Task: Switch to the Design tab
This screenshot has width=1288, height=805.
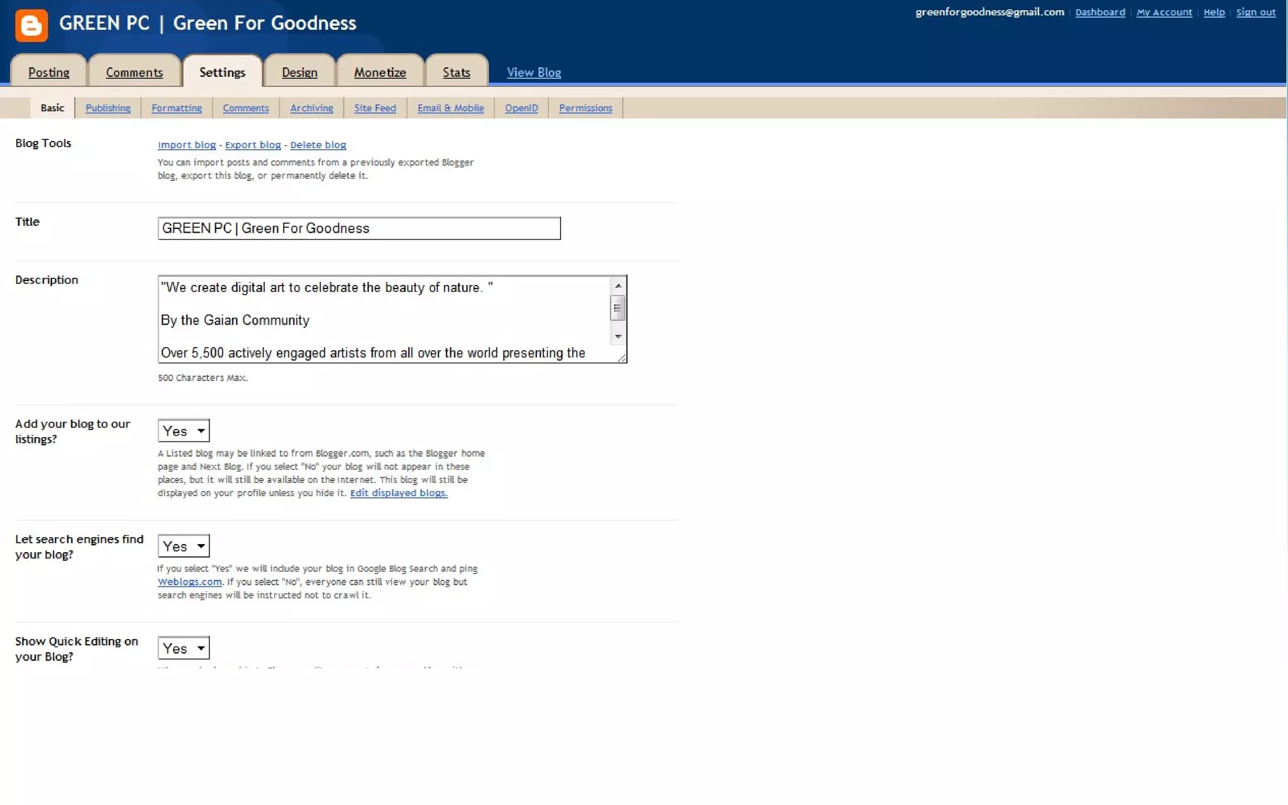Action: [299, 72]
